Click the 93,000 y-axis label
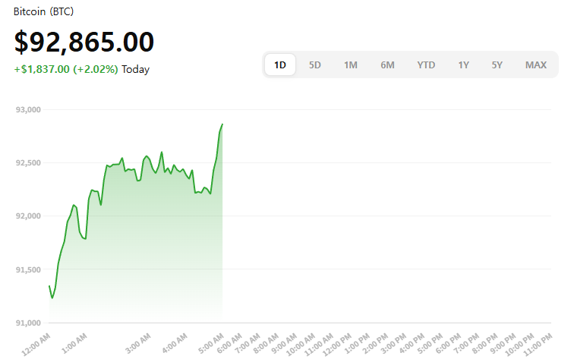The image size is (574, 359). click(x=27, y=110)
